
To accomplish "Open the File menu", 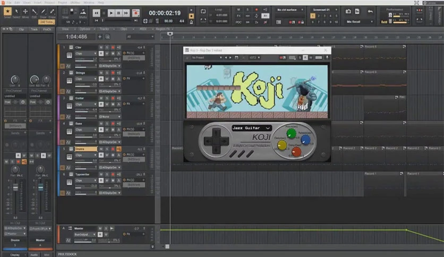I will (x=9, y=3).
